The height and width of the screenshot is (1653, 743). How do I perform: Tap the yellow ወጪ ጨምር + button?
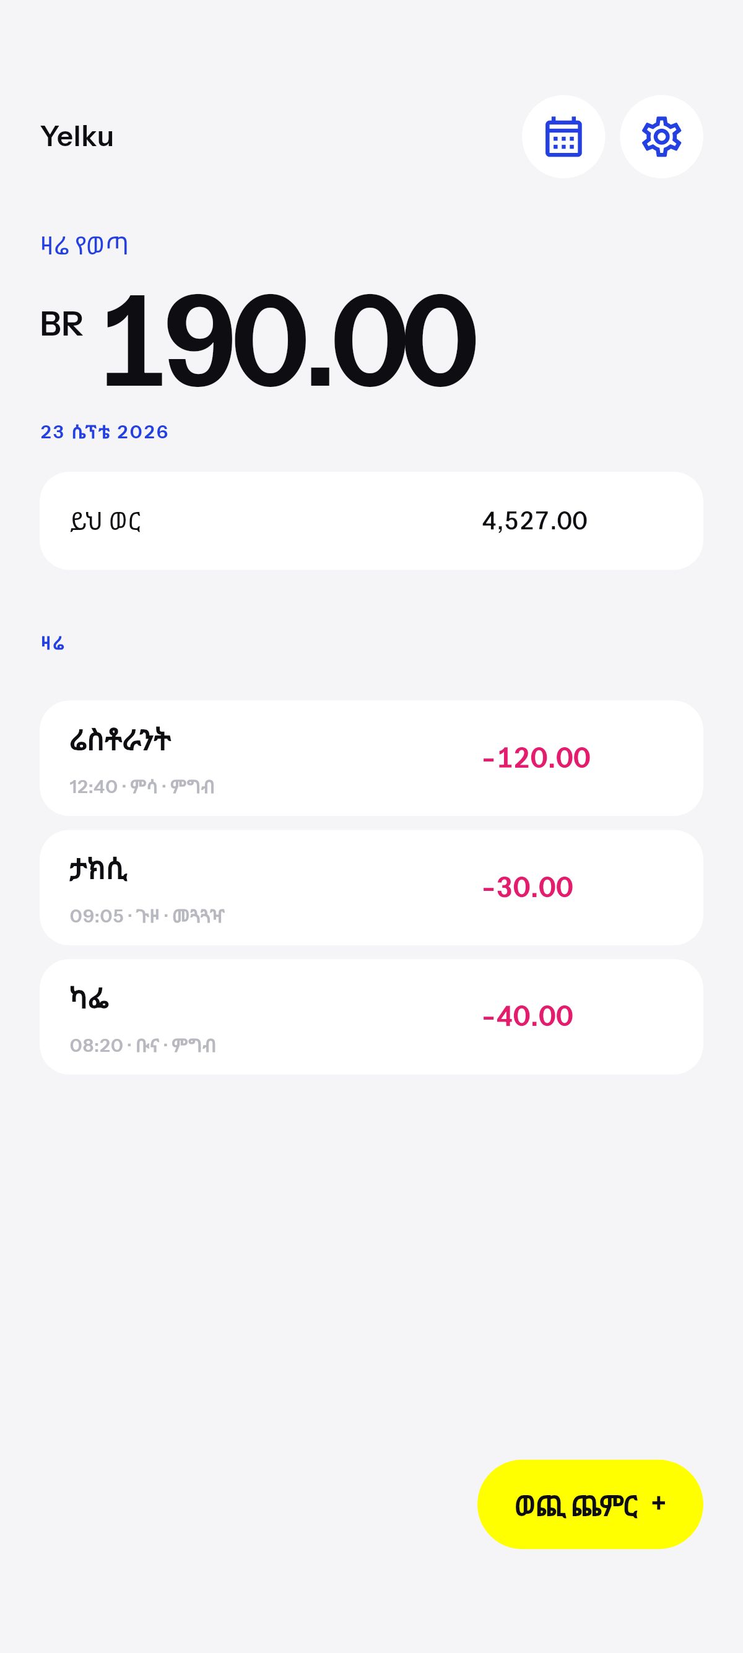[x=590, y=1504]
